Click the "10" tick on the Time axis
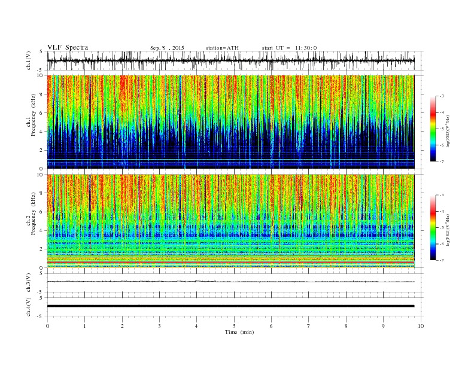474x366 pixels. pos(421,326)
